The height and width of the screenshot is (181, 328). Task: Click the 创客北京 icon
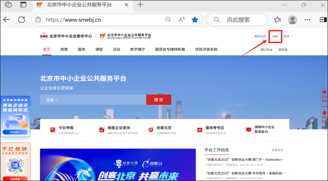coord(150,130)
